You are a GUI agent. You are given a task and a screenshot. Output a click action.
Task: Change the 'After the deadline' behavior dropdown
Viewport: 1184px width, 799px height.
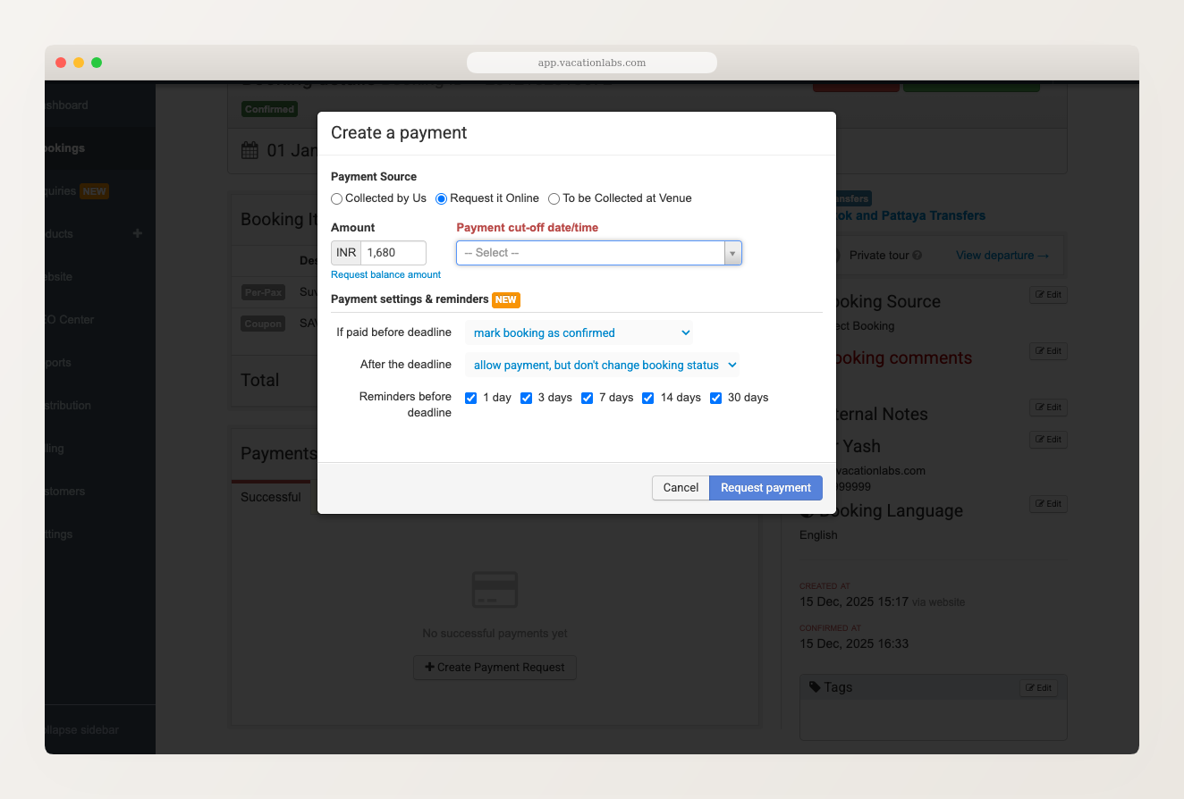(x=604, y=365)
